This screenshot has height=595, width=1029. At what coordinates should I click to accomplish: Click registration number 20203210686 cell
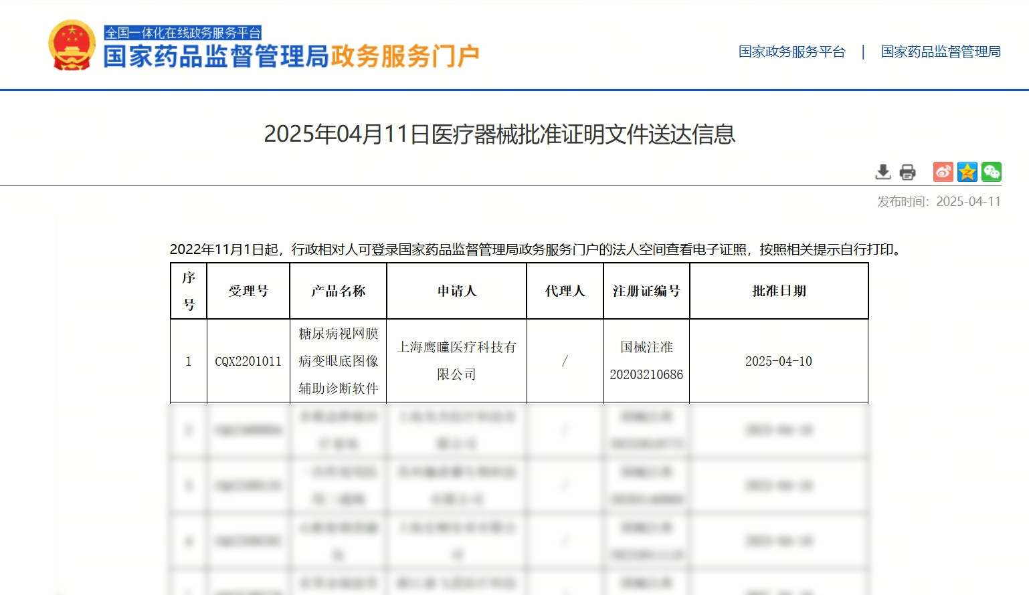click(646, 374)
